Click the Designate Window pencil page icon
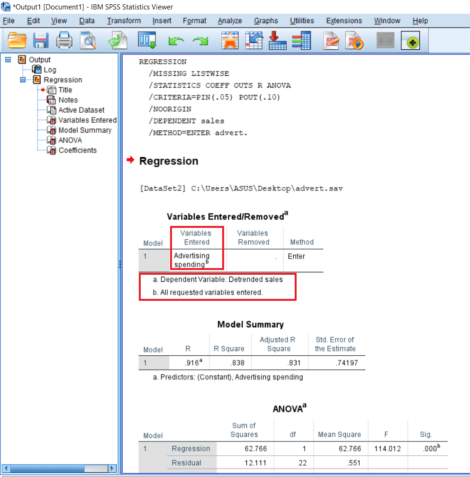 [331, 40]
